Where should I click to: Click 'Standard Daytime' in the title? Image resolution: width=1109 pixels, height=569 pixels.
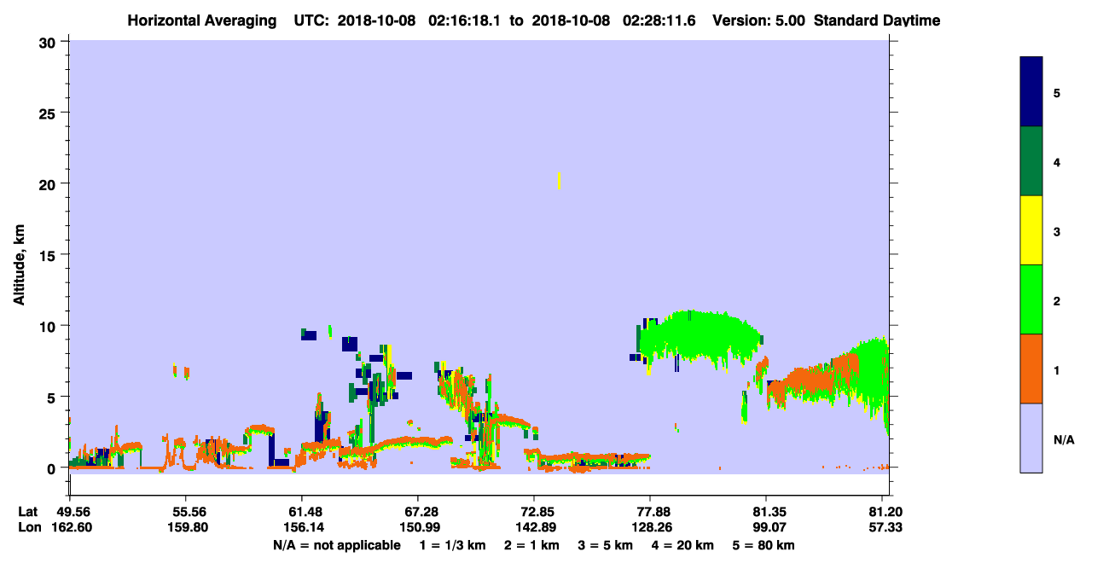coord(877,20)
